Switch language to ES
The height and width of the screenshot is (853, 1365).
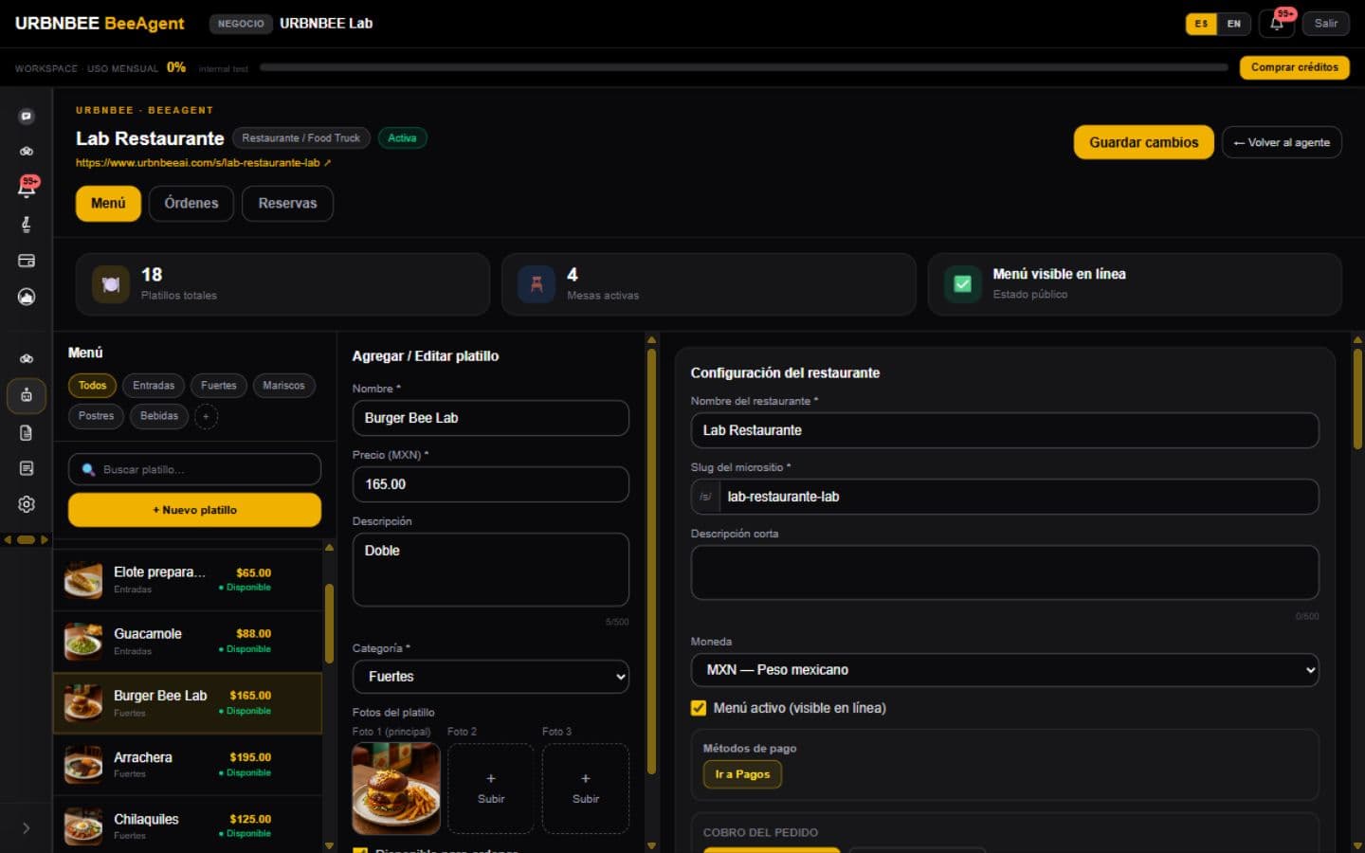coord(1201,24)
